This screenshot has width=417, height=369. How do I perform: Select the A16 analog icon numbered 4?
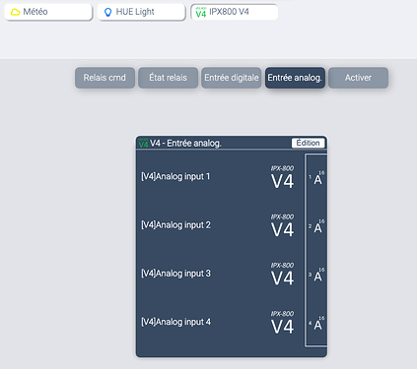[316, 324]
